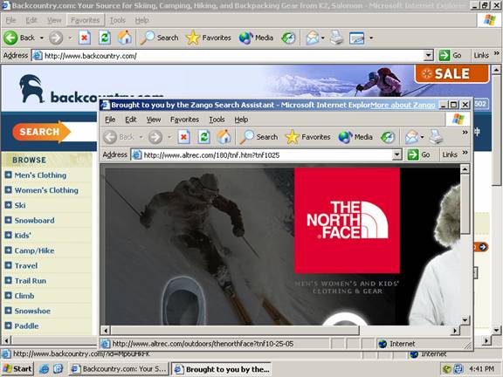Click More about Zango link
The image size is (503, 377).
pos(403,105)
